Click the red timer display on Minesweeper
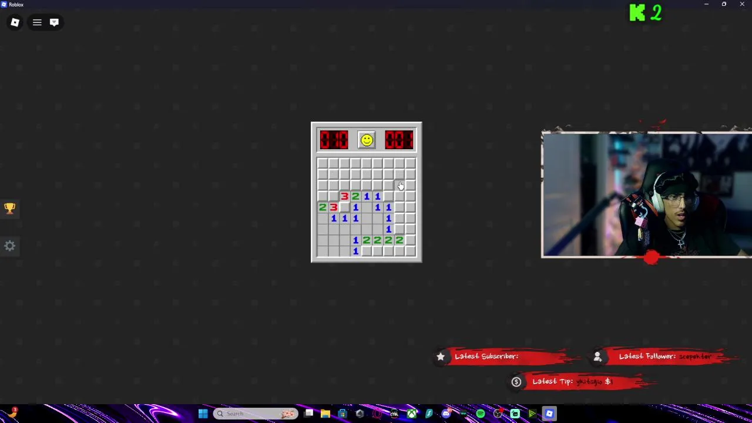Image resolution: width=752 pixels, height=423 pixels. [399, 140]
